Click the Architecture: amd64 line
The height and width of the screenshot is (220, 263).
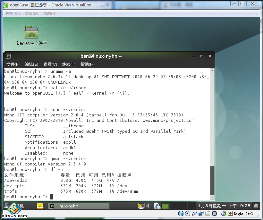(50, 148)
